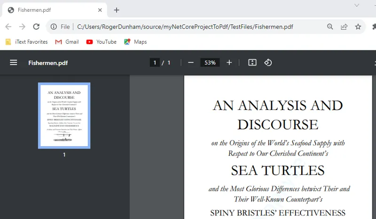The height and width of the screenshot is (219, 376).
Task: Bookmark this page with the star icon
Action: [x=358, y=27]
